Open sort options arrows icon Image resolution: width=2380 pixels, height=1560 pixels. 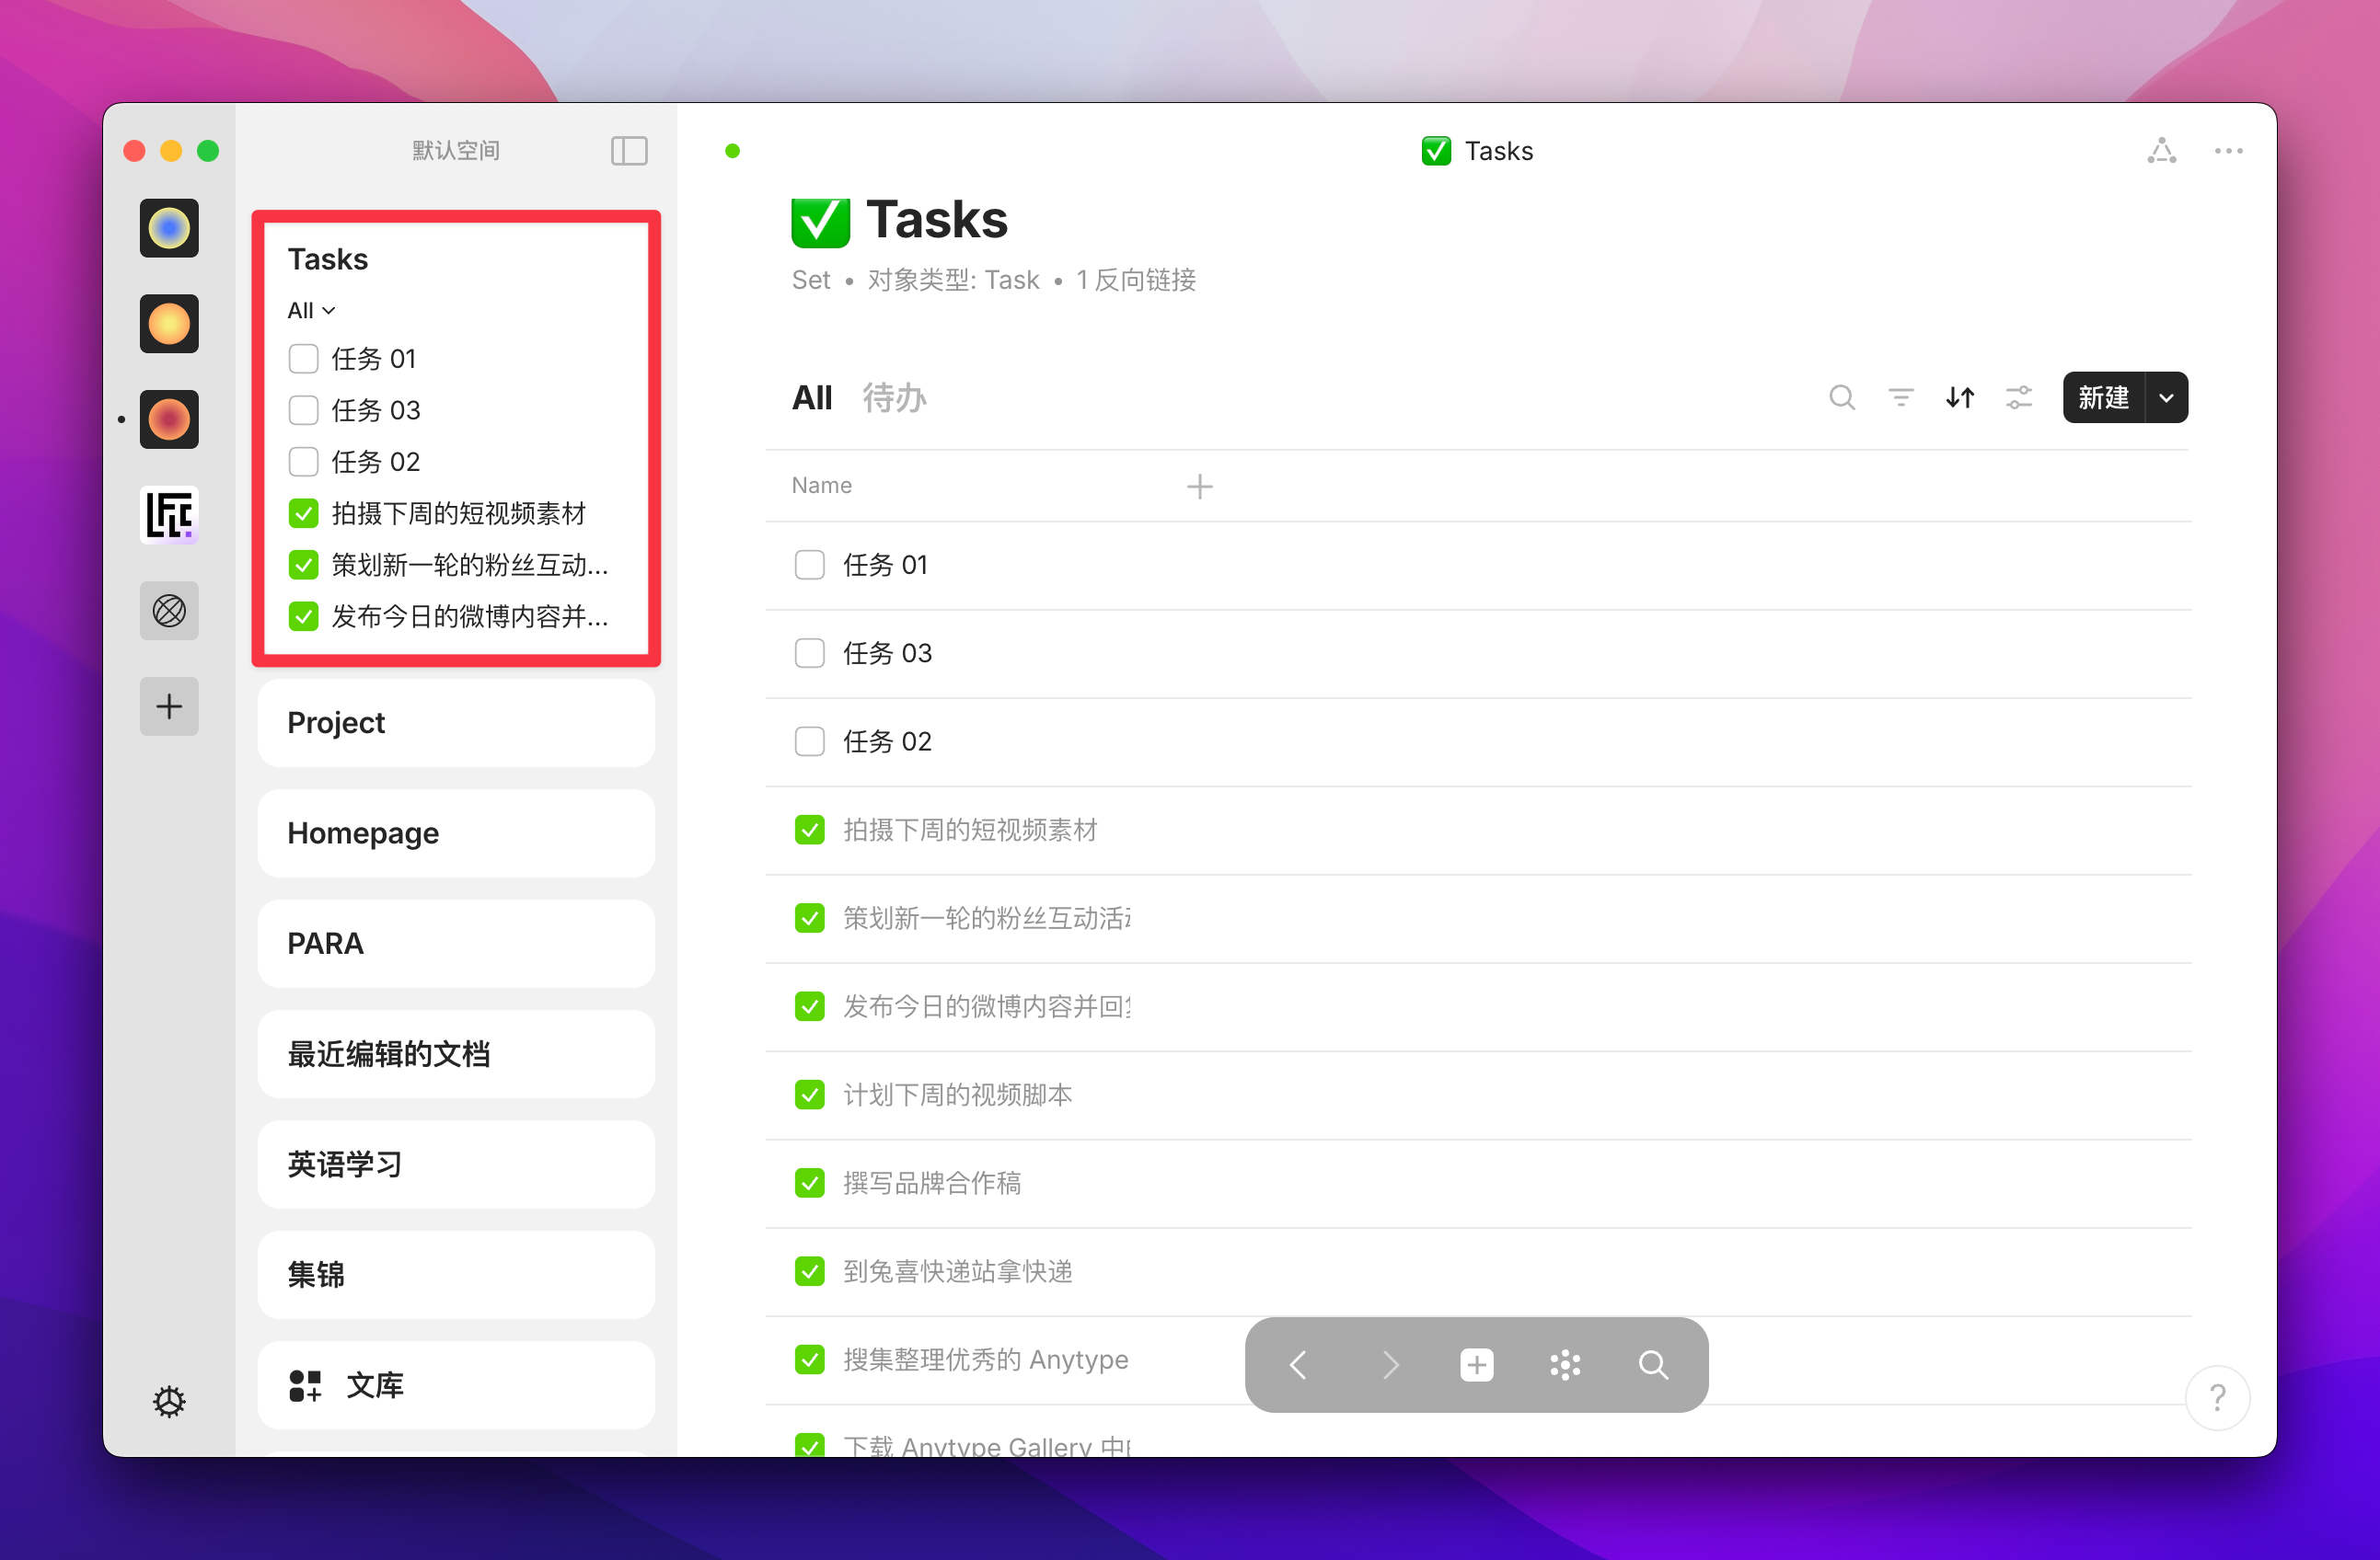pos(1960,397)
